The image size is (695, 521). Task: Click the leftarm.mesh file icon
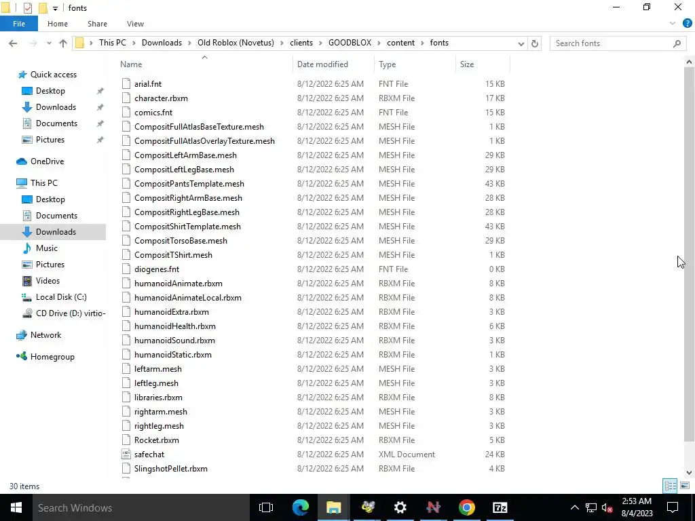point(126,368)
